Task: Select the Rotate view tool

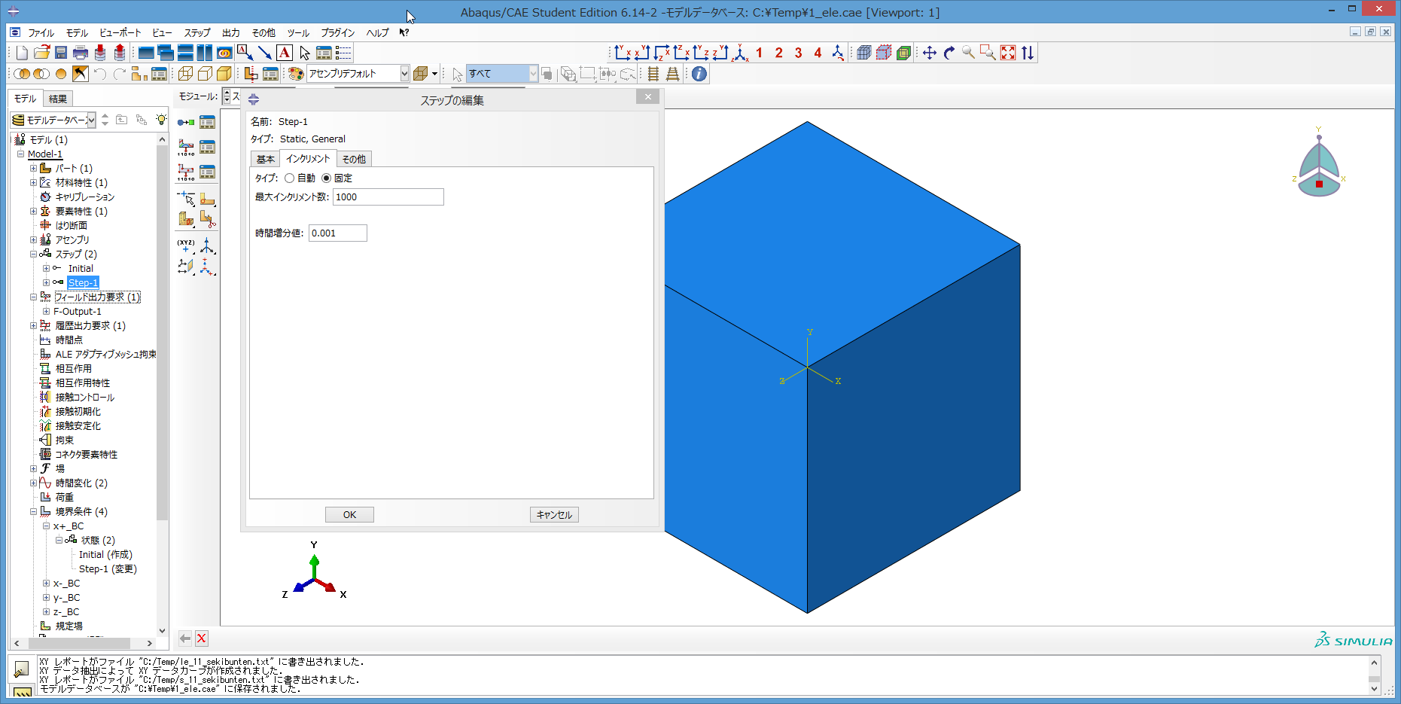Action: 949,53
